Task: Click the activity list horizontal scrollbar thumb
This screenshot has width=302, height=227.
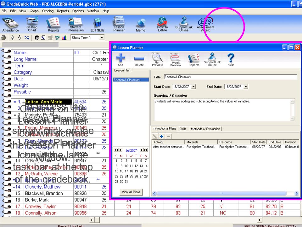Action: 221,193
